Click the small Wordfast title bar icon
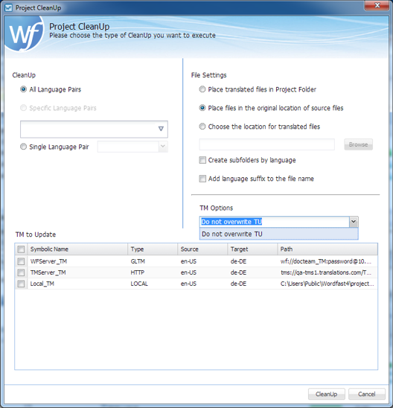Screen dimensions: 393x408 click(x=9, y=7)
